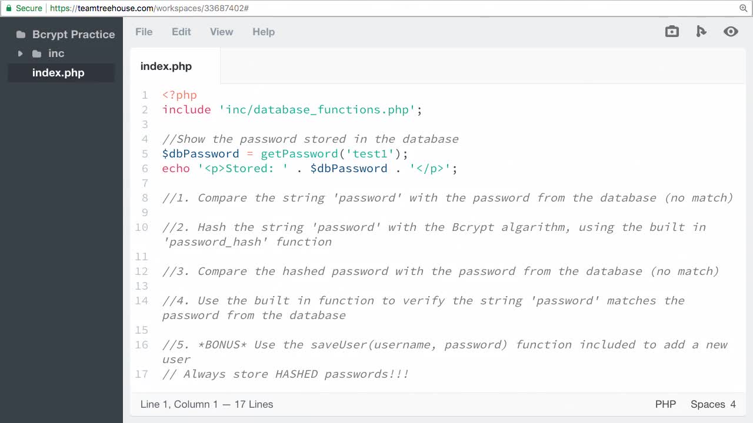Open the View menu
Viewport: 753px width, 423px height.
[x=221, y=32]
